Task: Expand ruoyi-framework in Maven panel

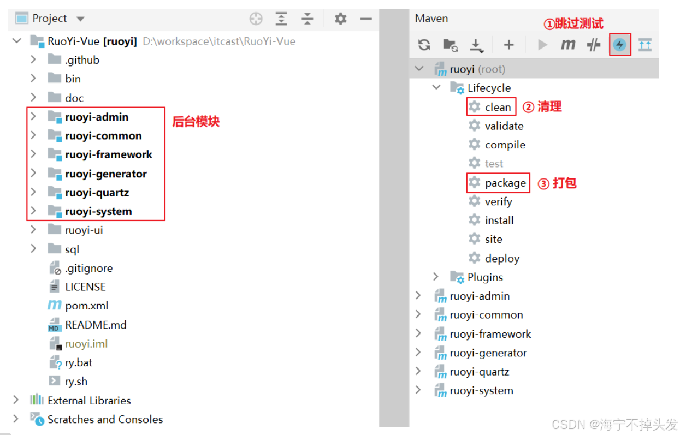Action: (419, 333)
